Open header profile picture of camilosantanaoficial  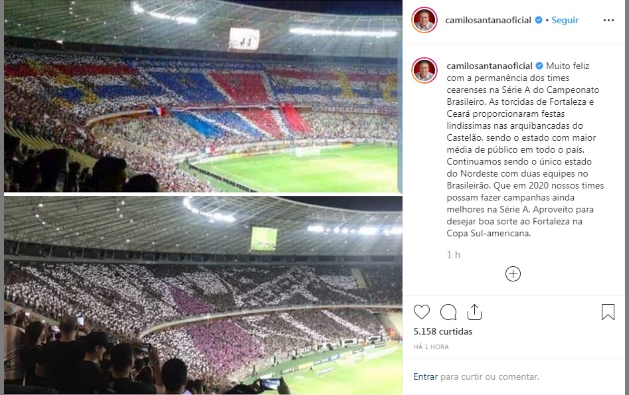tap(424, 20)
